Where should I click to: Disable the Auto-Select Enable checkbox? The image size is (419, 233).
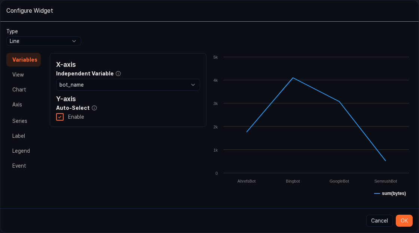[x=60, y=117]
